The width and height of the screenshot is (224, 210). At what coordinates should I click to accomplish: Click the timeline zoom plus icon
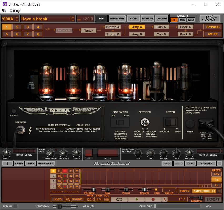pyautogui.click(x=206, y=186)
